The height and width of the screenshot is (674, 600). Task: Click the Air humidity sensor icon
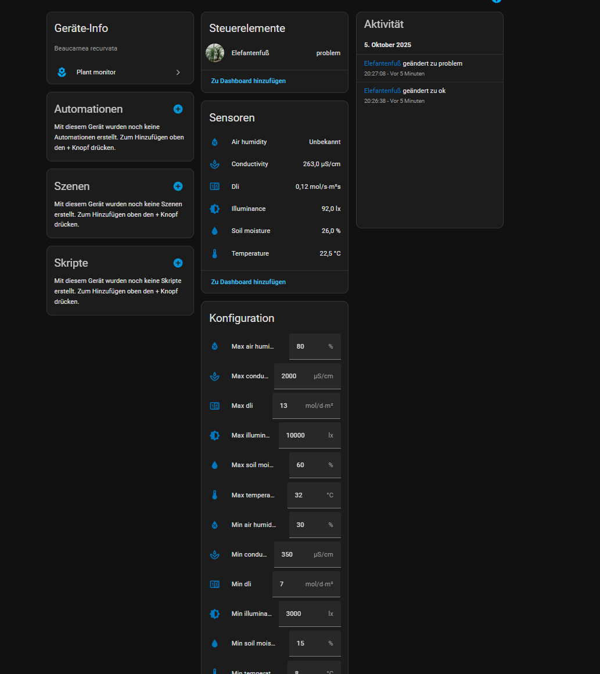(x=214, y=142)
